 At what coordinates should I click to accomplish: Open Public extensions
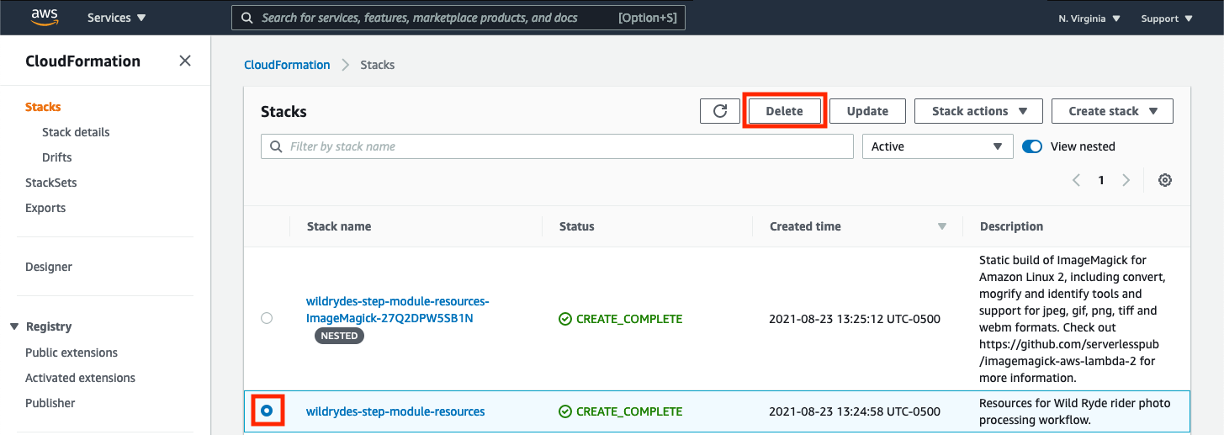click(x=72, y=353)
